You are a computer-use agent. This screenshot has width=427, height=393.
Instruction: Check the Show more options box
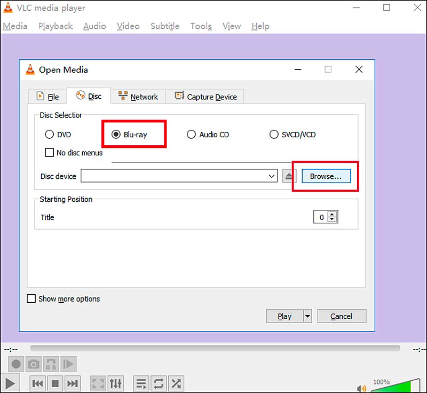pos(31,299)
